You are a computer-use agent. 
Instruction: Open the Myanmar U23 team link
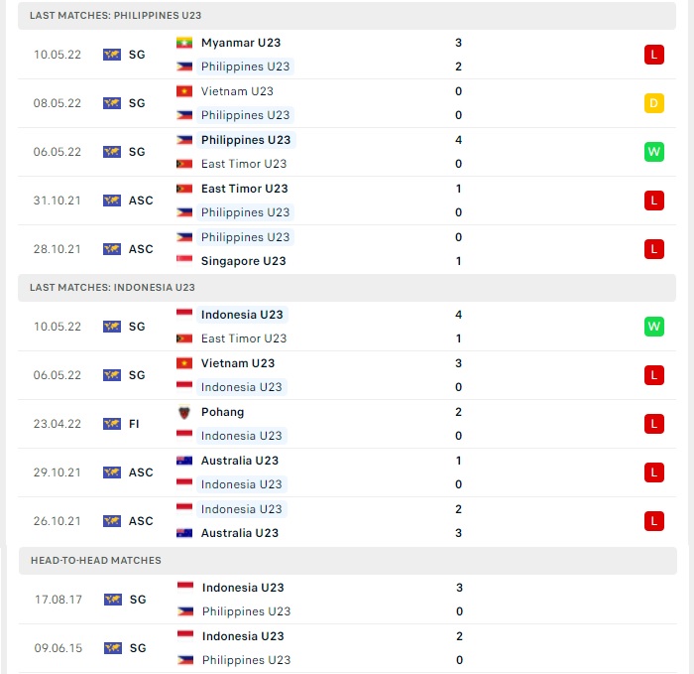click(241, 43)
